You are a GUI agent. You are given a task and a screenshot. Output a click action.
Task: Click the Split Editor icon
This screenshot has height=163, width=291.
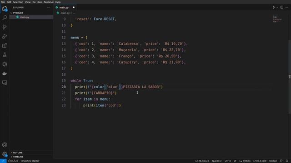tap(282, 7)
